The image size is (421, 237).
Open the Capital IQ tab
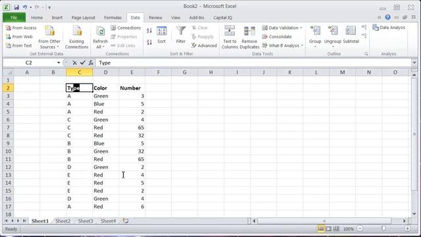222,18
